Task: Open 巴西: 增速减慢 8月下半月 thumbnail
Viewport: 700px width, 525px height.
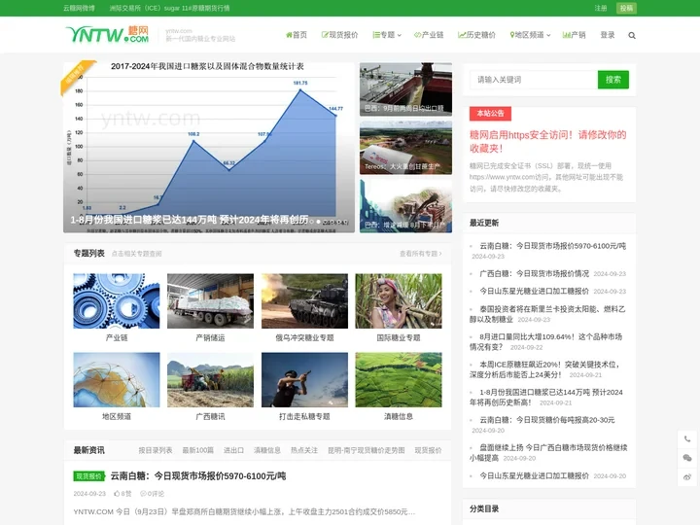Action: tap(405, 206)
